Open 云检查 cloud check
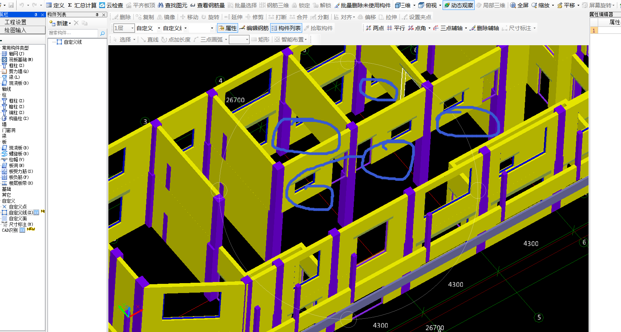 [111, 5]
